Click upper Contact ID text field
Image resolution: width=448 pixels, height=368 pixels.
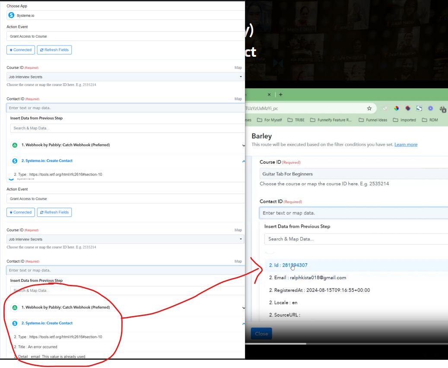125,108
